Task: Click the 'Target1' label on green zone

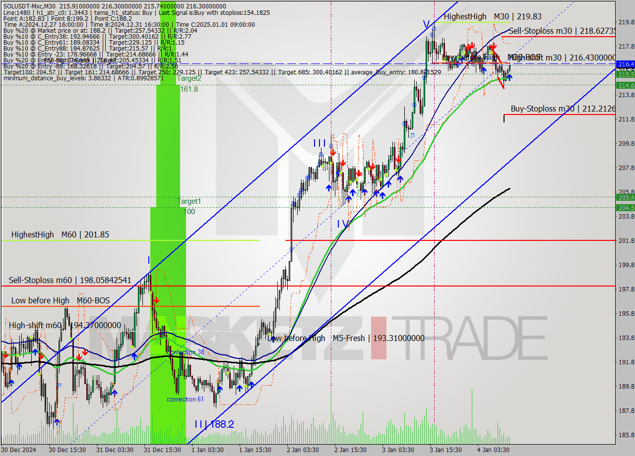Action: click(189, 202)
